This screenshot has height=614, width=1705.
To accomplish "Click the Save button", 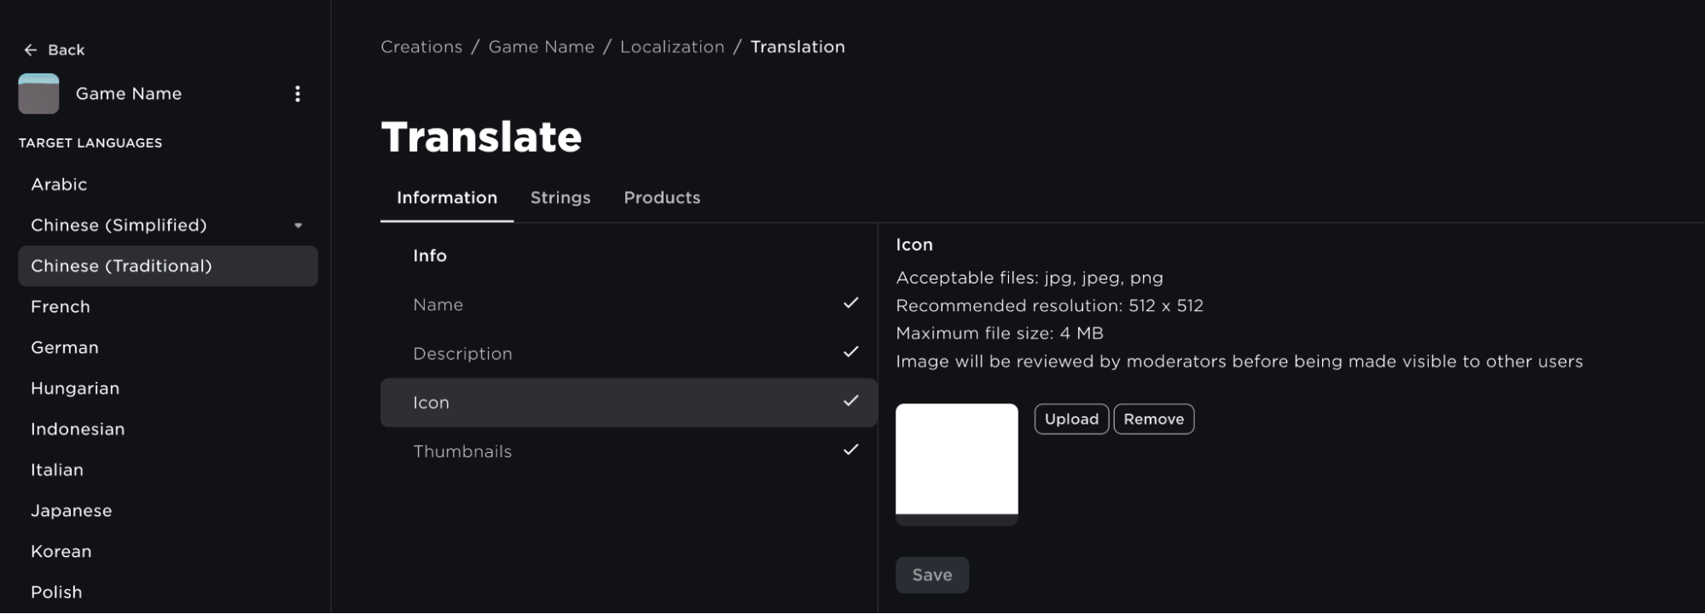I will (931, 576).
